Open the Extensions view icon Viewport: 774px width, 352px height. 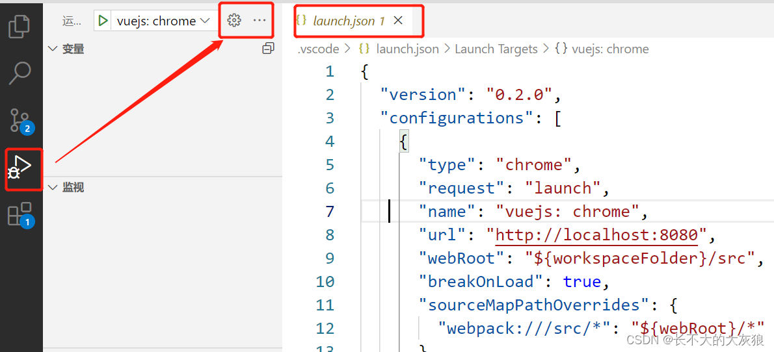[20, 214]
